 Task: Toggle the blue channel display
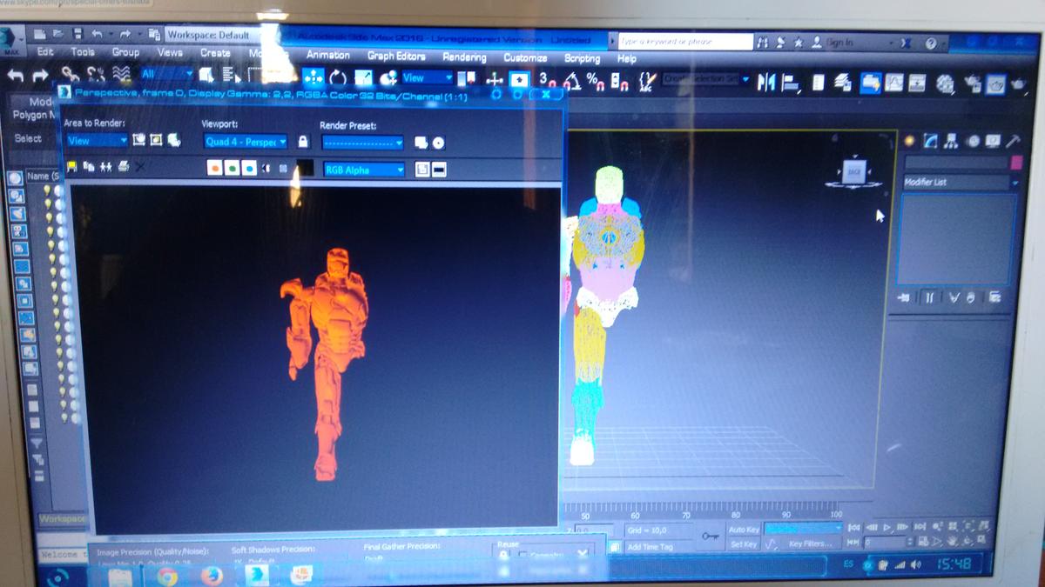click(x=249, y=169)
